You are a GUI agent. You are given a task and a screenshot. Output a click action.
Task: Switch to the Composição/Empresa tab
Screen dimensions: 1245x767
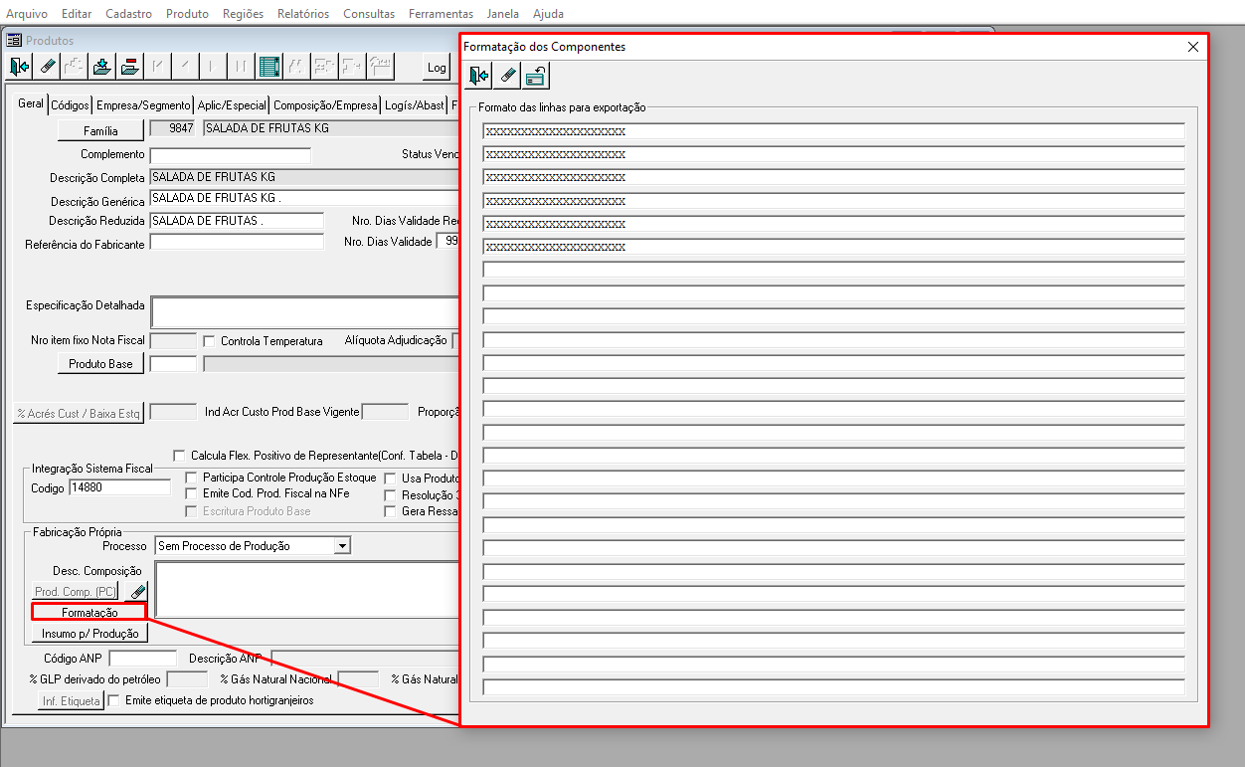(x=325, y=105)
